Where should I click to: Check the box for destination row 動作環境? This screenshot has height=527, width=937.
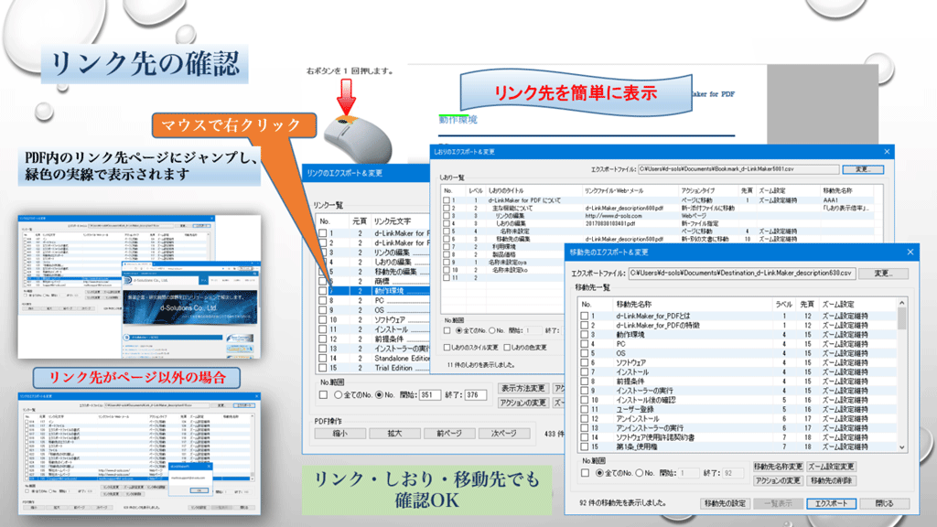pos(585,335)
